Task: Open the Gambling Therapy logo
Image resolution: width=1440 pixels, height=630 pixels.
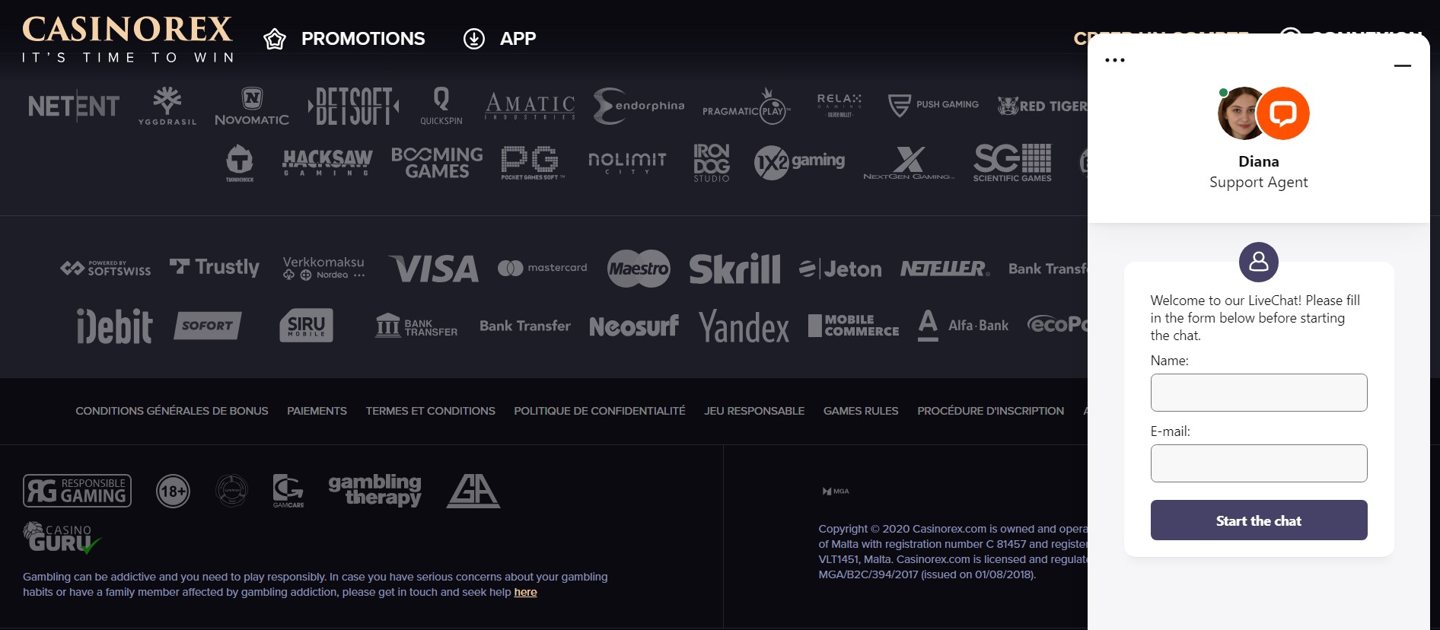Action: pyautogui.click(x=375, y=490)
